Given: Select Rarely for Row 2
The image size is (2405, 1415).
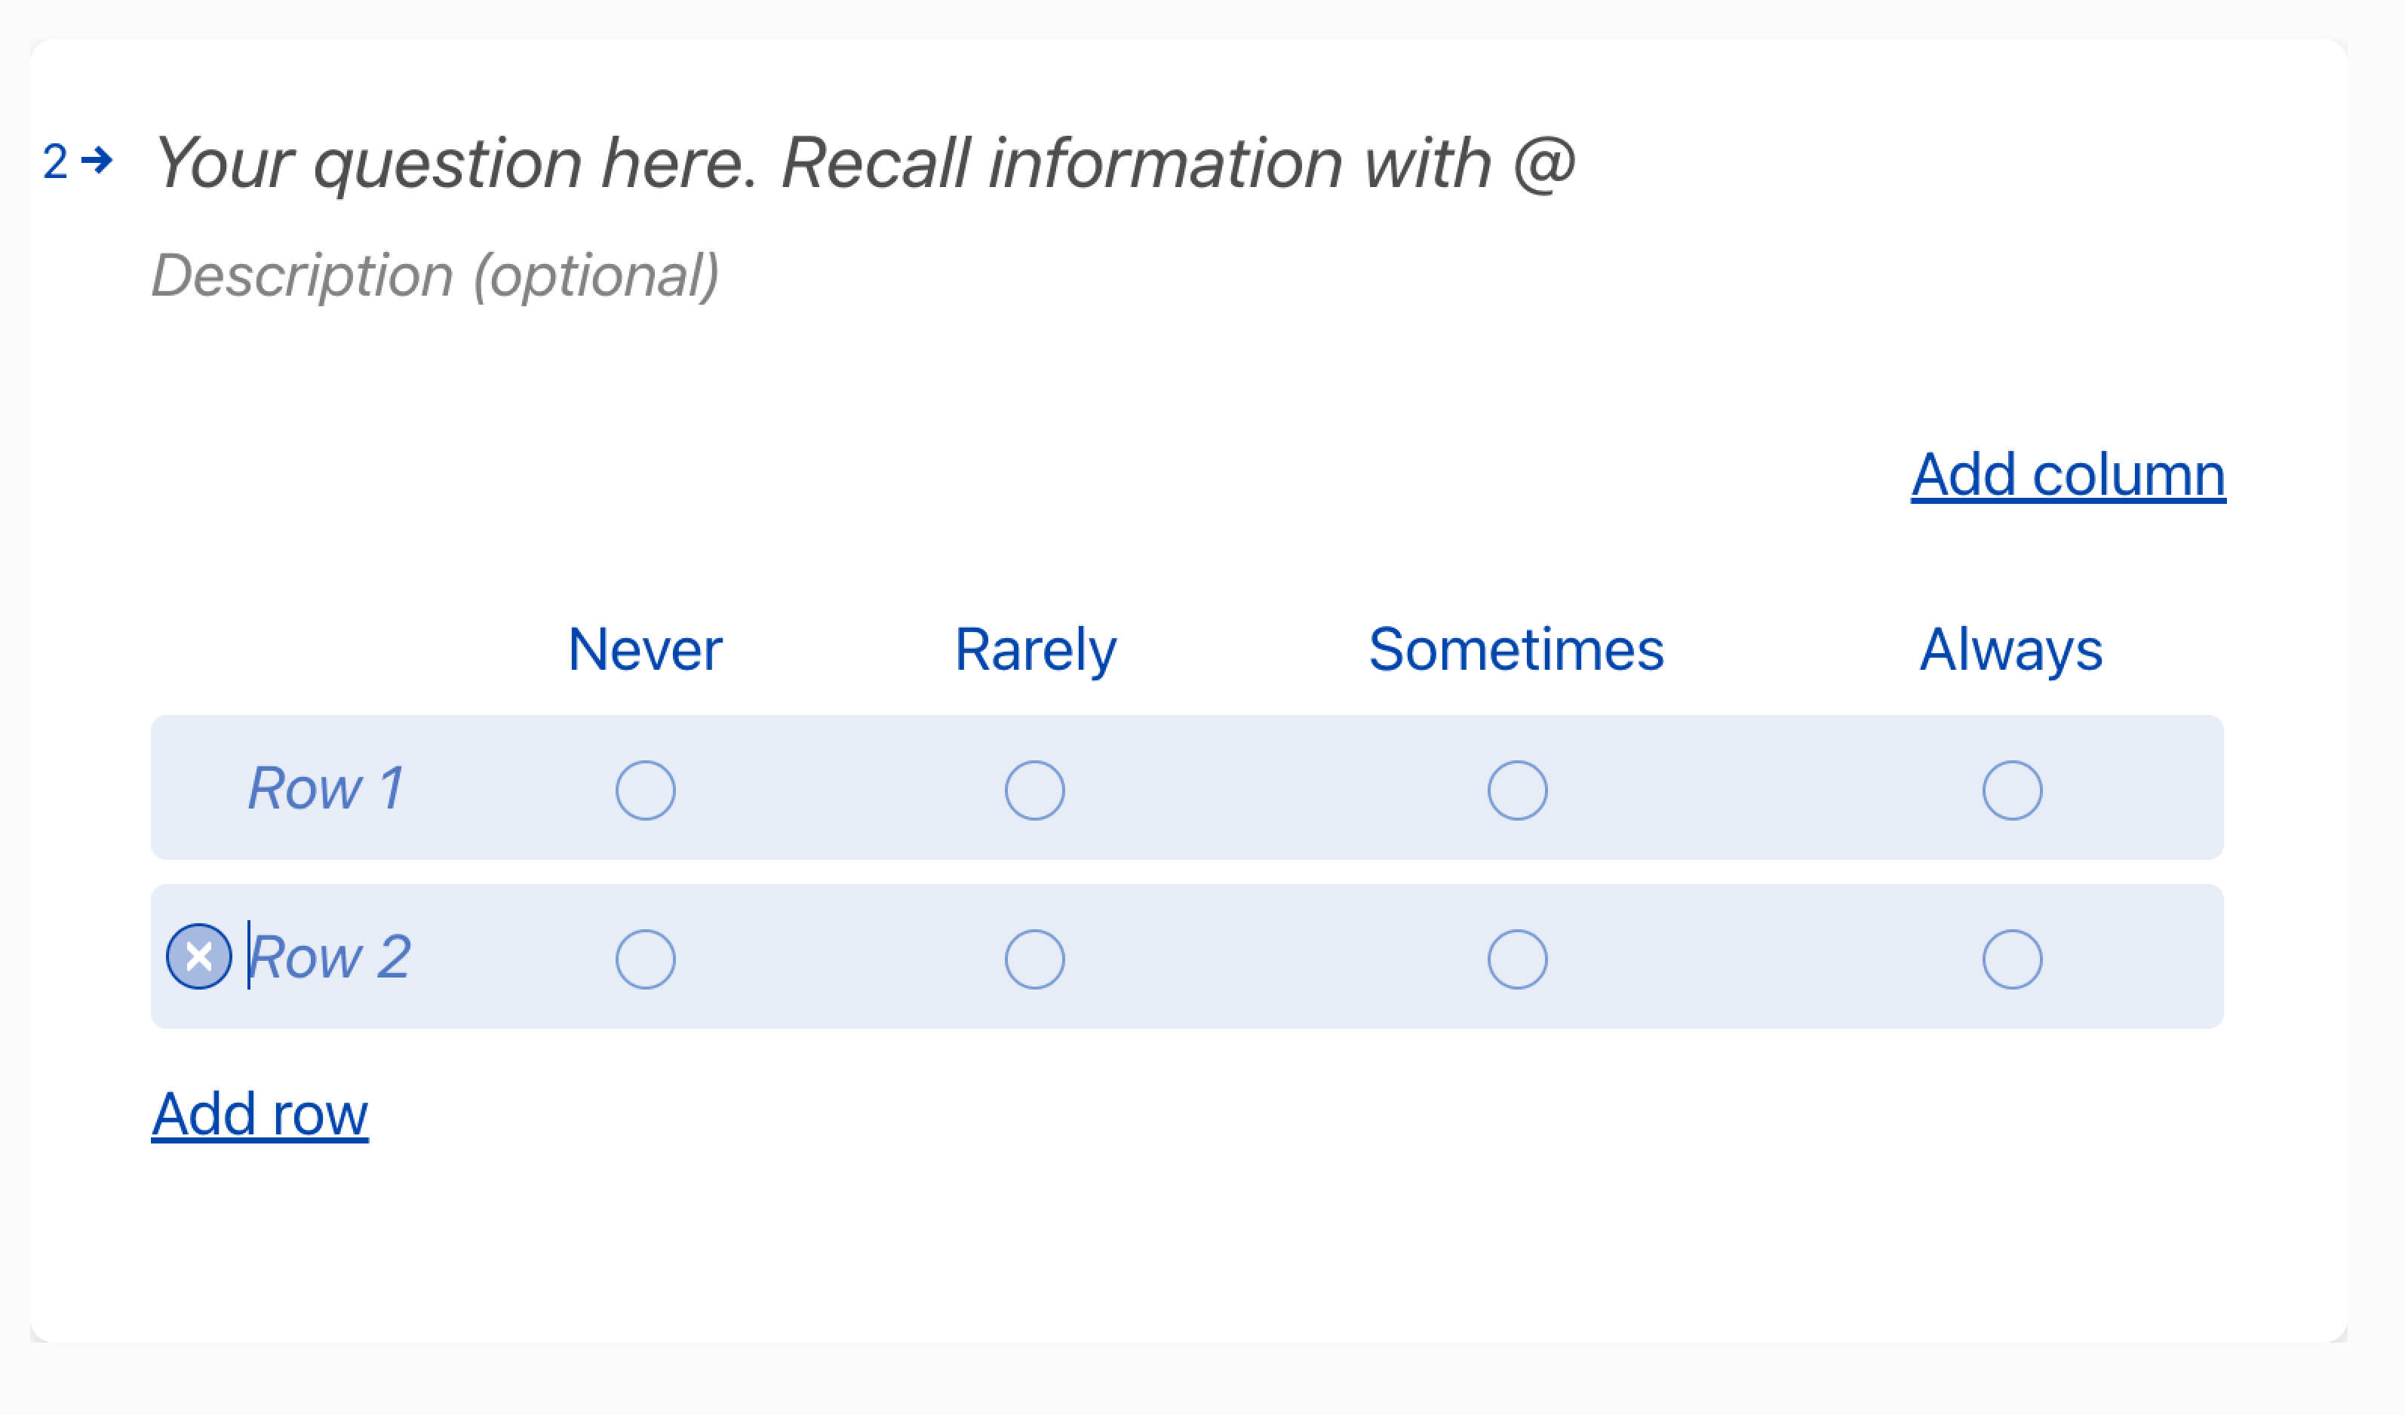Looking at the screenshot, I should [x=1034, y=959].
